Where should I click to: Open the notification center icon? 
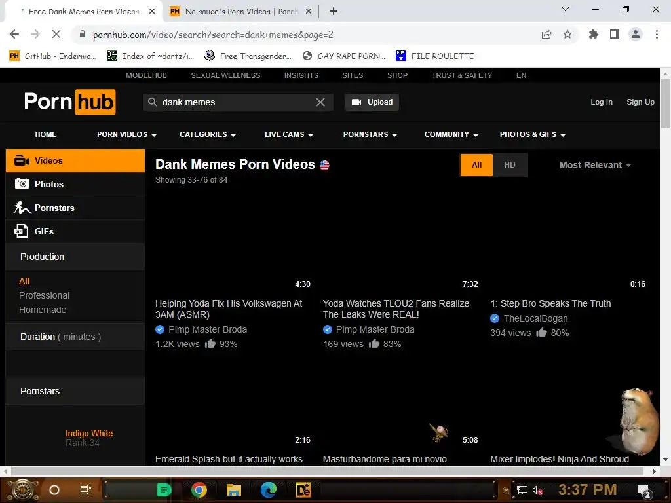pos(644,490)
